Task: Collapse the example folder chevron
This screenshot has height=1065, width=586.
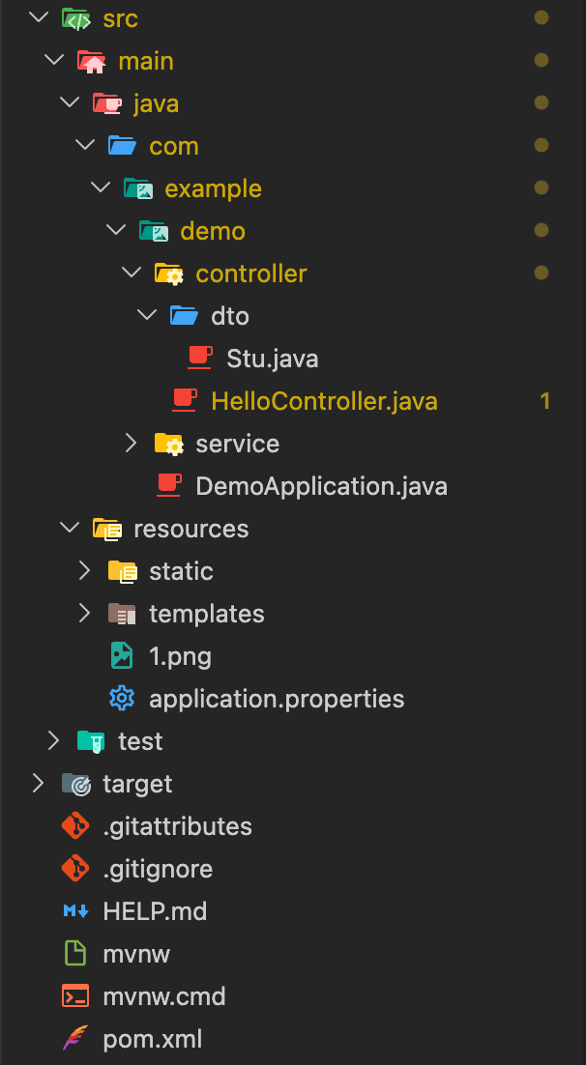Action: coord(100,188)
